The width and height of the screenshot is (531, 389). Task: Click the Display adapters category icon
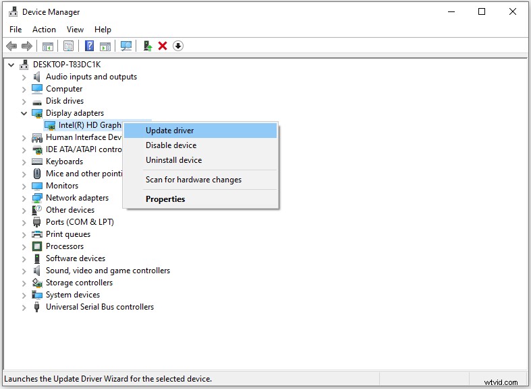pos(37,113)
